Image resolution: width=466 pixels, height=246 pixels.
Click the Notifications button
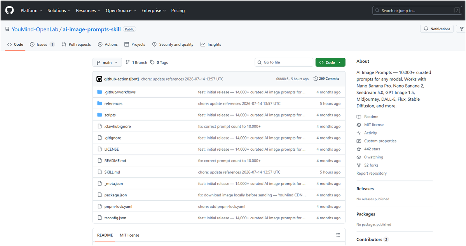pos(437,29)
